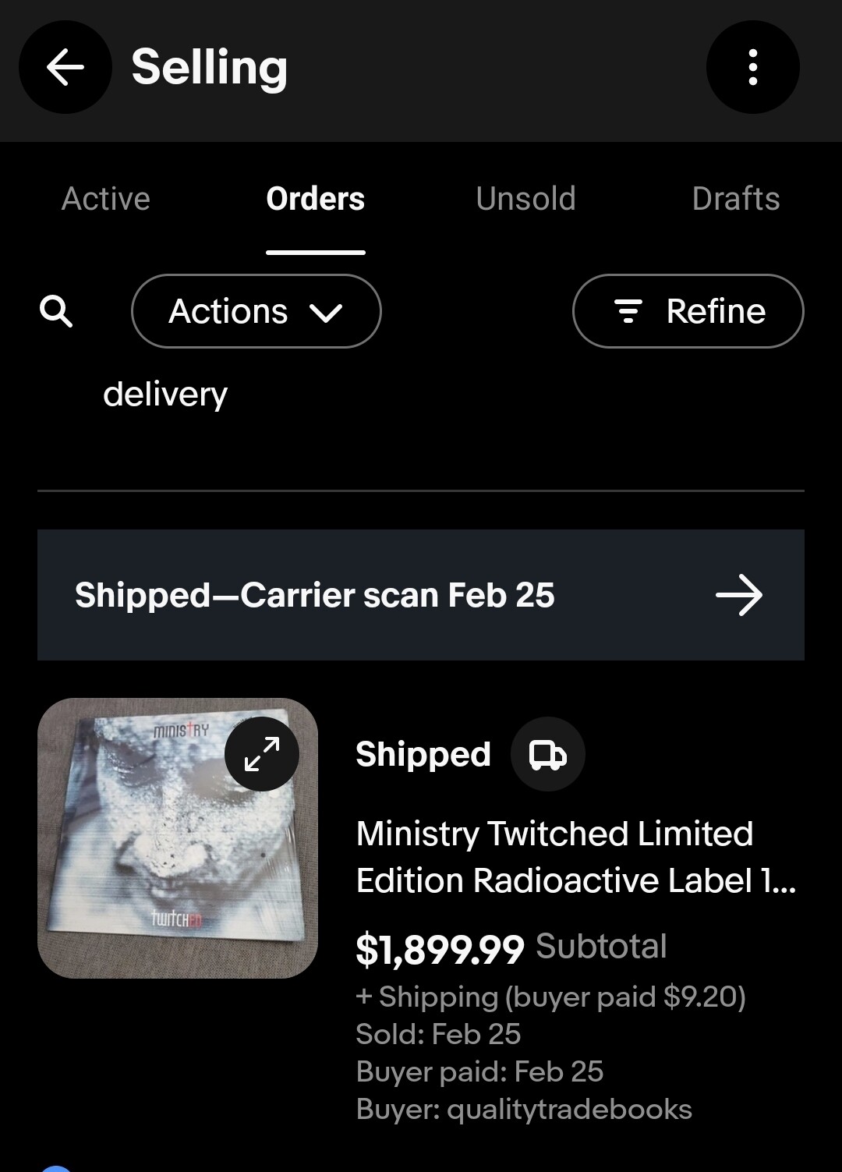This screenshot has width=842, height=1172.
Task: Tap the $1,899.99 subtotal price
Action: pos(440,949)
